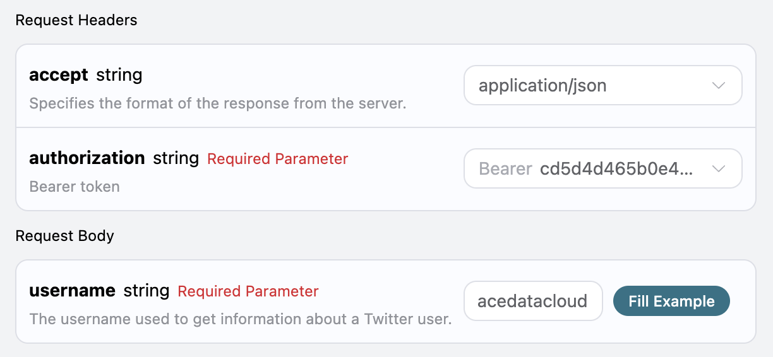Click the username input containing acedatacloud
The image size is (773, 357).
pos(532,301)
